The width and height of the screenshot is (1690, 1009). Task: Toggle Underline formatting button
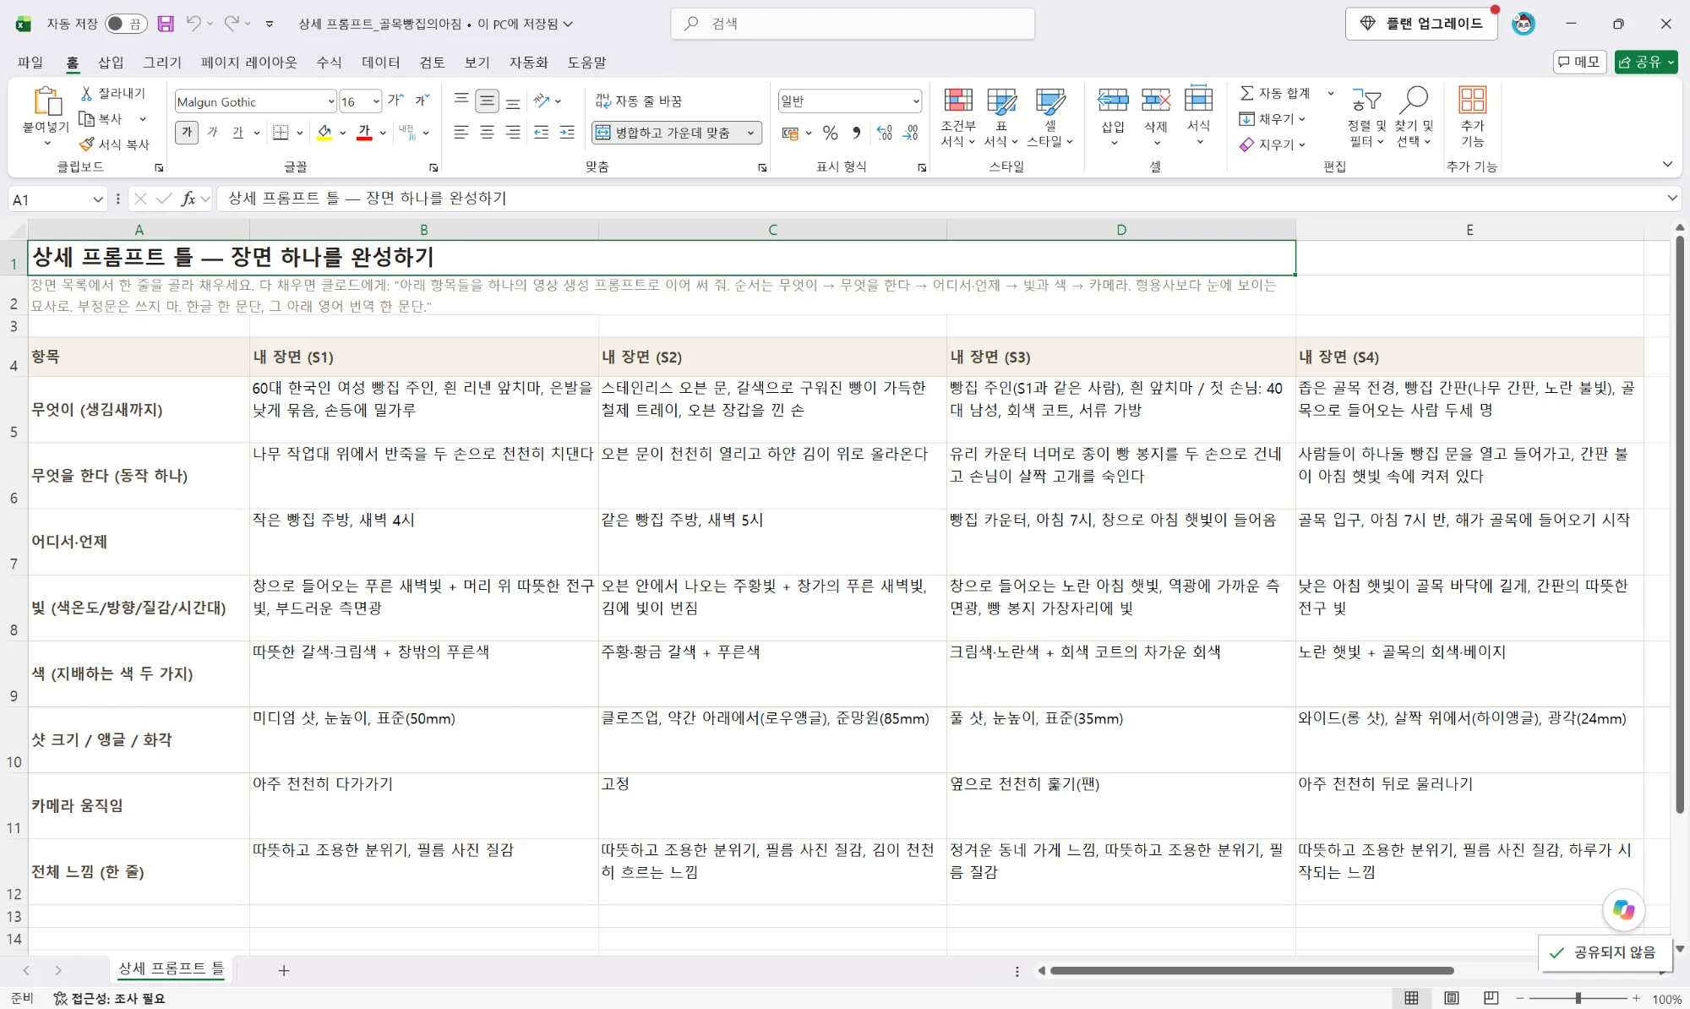coord(238,133)
